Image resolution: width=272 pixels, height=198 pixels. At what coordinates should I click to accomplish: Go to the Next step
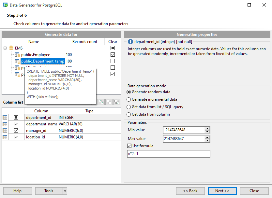(x=222, y=191)
